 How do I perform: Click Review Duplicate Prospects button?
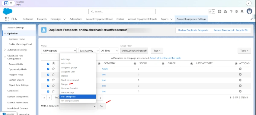coord(193,30)
